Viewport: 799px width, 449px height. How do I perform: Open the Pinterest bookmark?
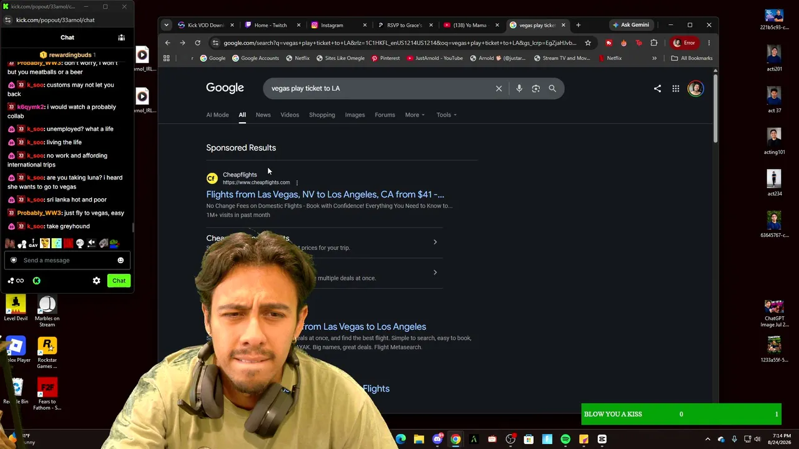point(385,58)
